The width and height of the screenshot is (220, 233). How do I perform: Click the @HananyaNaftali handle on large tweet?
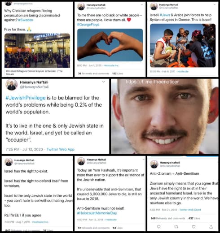point(34,87)
